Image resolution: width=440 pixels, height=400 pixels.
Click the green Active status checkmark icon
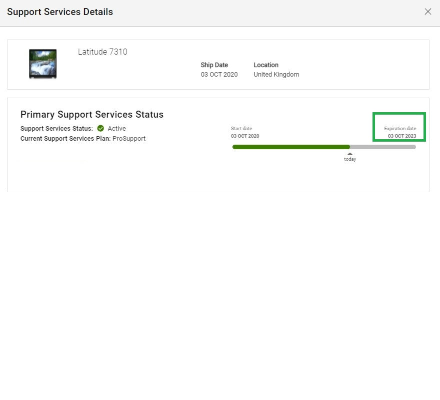(x=100, y=128)
